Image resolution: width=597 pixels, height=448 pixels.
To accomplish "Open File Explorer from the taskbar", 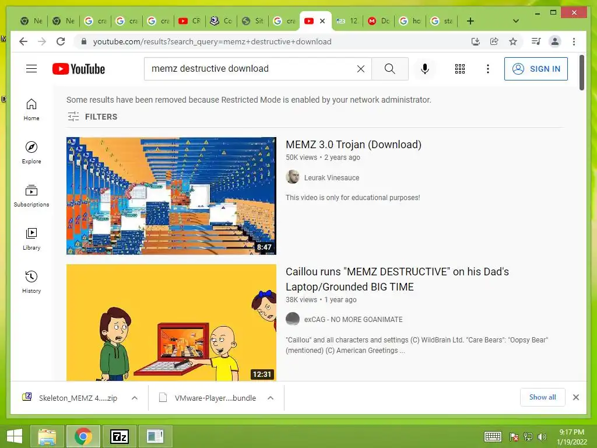I will click(x=47, y=436).
